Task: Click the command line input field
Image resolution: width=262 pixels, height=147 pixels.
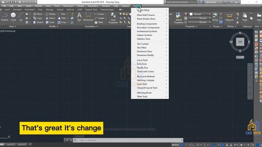Action: point(129,140)
